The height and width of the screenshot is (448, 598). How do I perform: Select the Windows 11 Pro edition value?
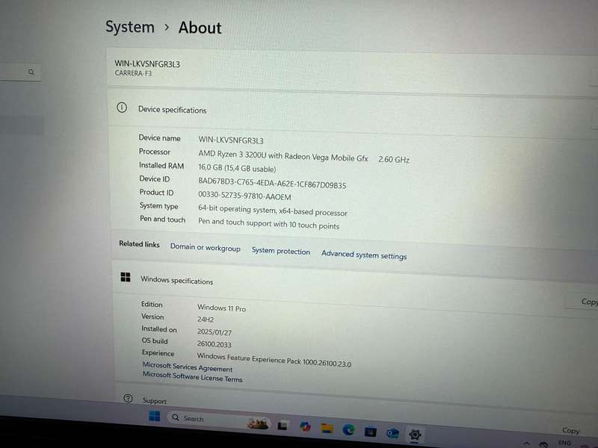tap(221, 308)
